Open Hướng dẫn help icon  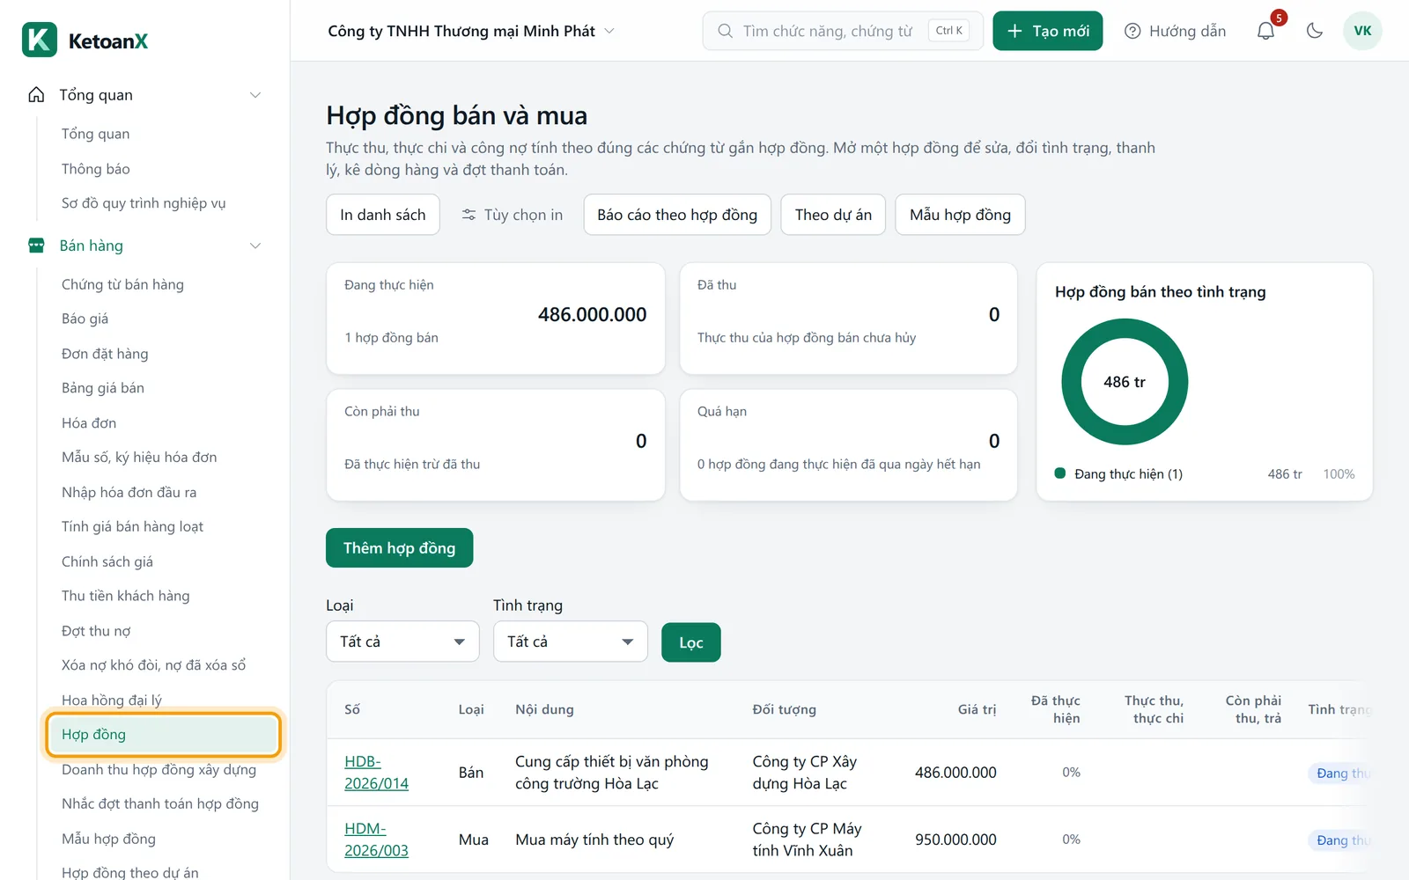1132,31
